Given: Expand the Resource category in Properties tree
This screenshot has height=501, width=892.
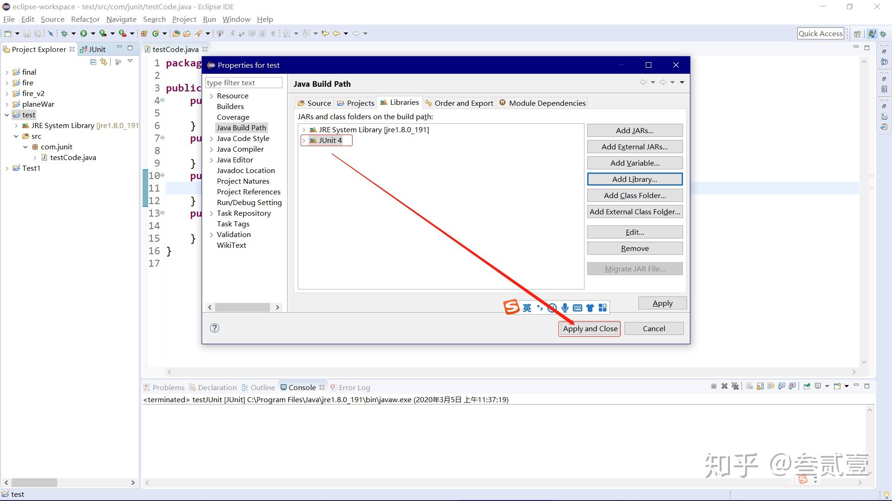Looking at the screenshot, I should [211, 96].
